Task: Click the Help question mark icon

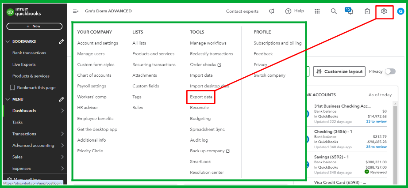Action: point(288,11)
